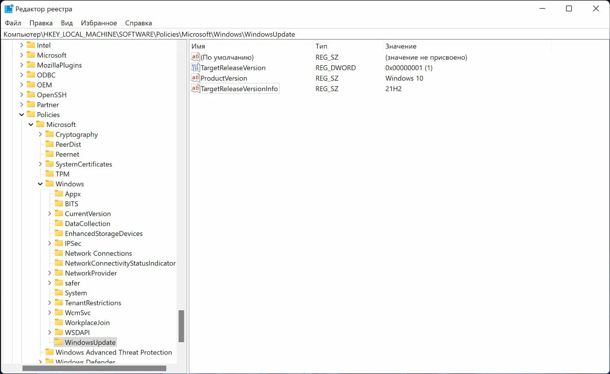
Task: Select the OpenSSH folder icon
Action: click(31, 94)
